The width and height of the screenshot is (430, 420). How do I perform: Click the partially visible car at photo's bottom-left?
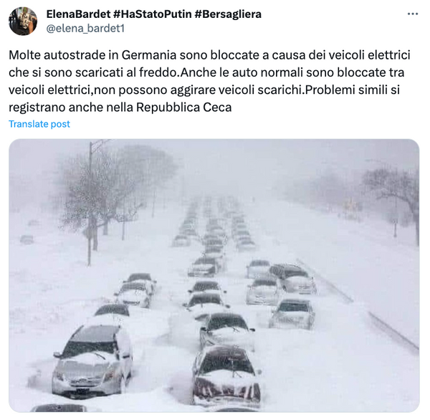coord(59,409)
